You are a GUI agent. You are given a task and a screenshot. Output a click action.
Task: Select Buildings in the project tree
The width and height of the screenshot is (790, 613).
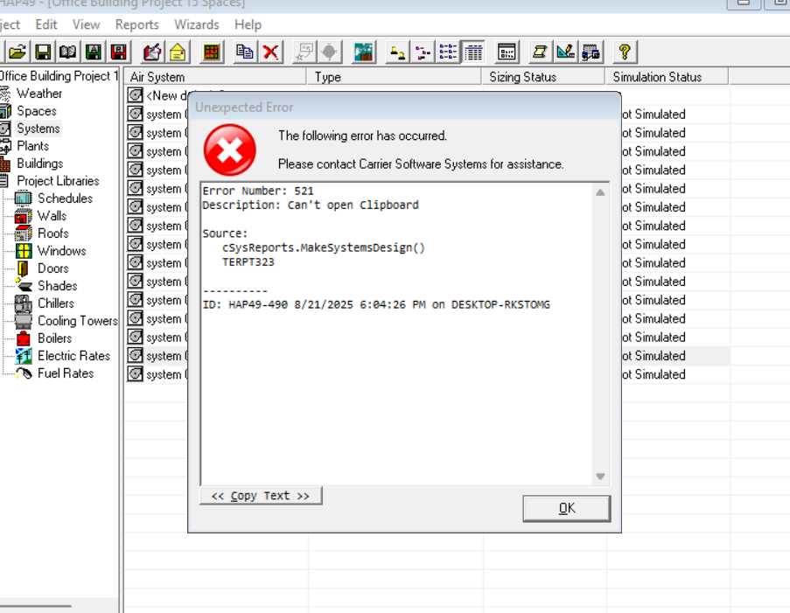point(39,164)
